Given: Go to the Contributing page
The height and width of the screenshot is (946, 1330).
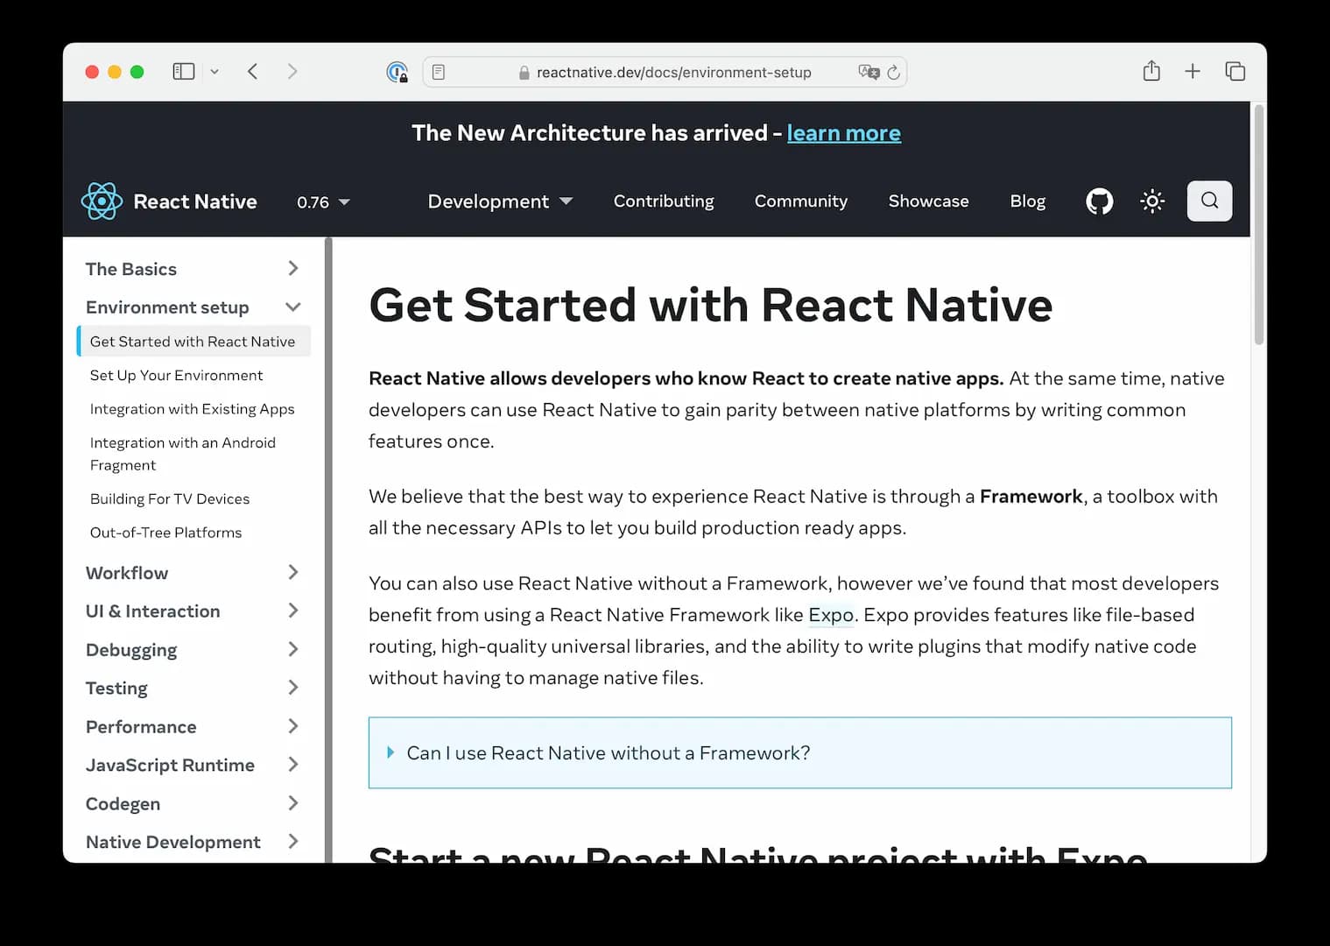Looking at the screenshot, I should point(664,201).
